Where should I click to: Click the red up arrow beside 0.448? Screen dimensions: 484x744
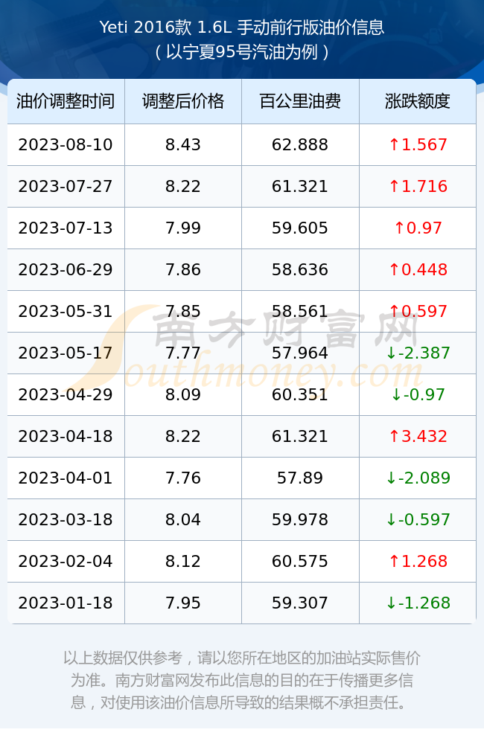coord(394,269)
